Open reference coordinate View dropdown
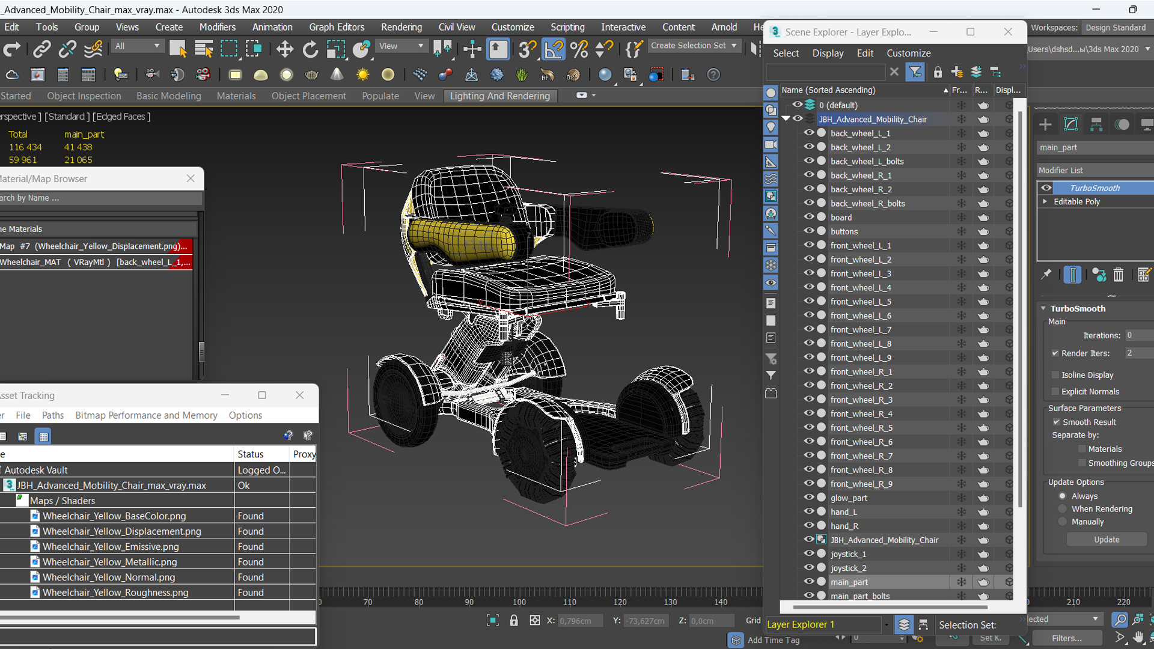Image resolution: width=1154 pixels, height=649 pixels. (x=401, y=46)
